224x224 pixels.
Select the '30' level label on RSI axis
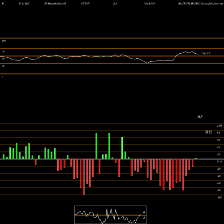pyautogui.click(x=3, y=66)
